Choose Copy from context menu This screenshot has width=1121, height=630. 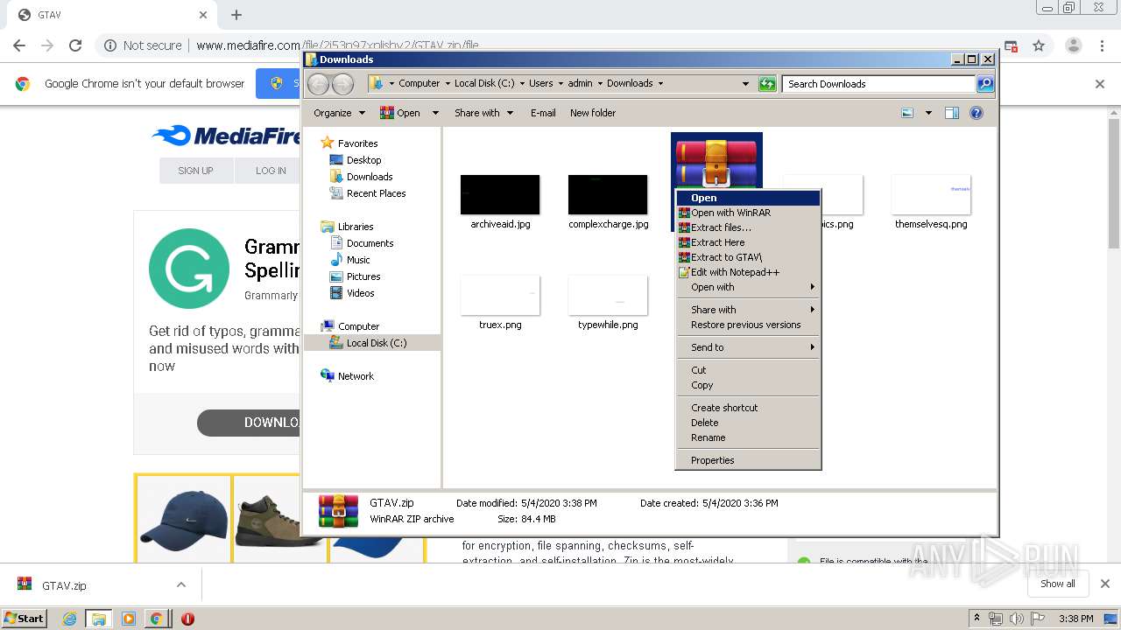click(x=748, y=385)
